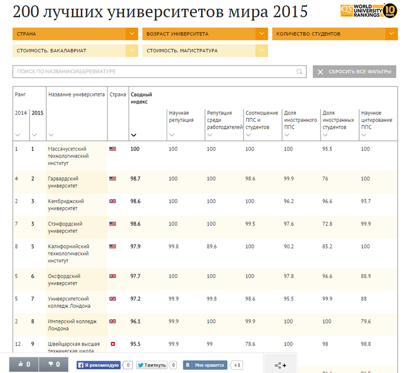Select Harvard's composite index 98.7

136,179
